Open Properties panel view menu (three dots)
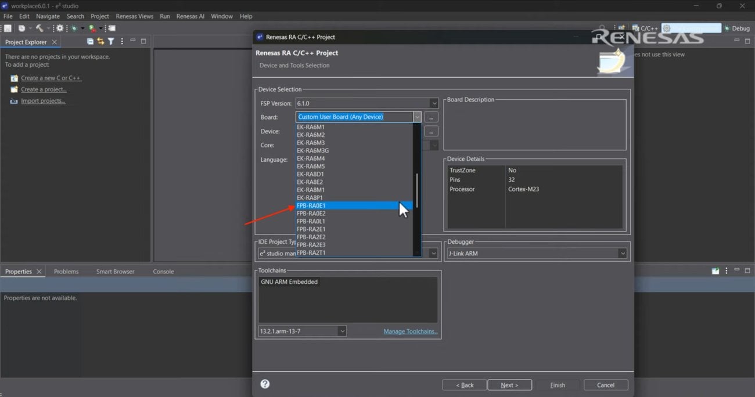The width and height of the screenshot is (755, 397). click(727, 271)
